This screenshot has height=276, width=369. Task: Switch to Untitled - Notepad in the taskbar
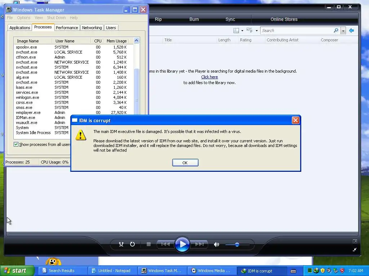(113, 271)
